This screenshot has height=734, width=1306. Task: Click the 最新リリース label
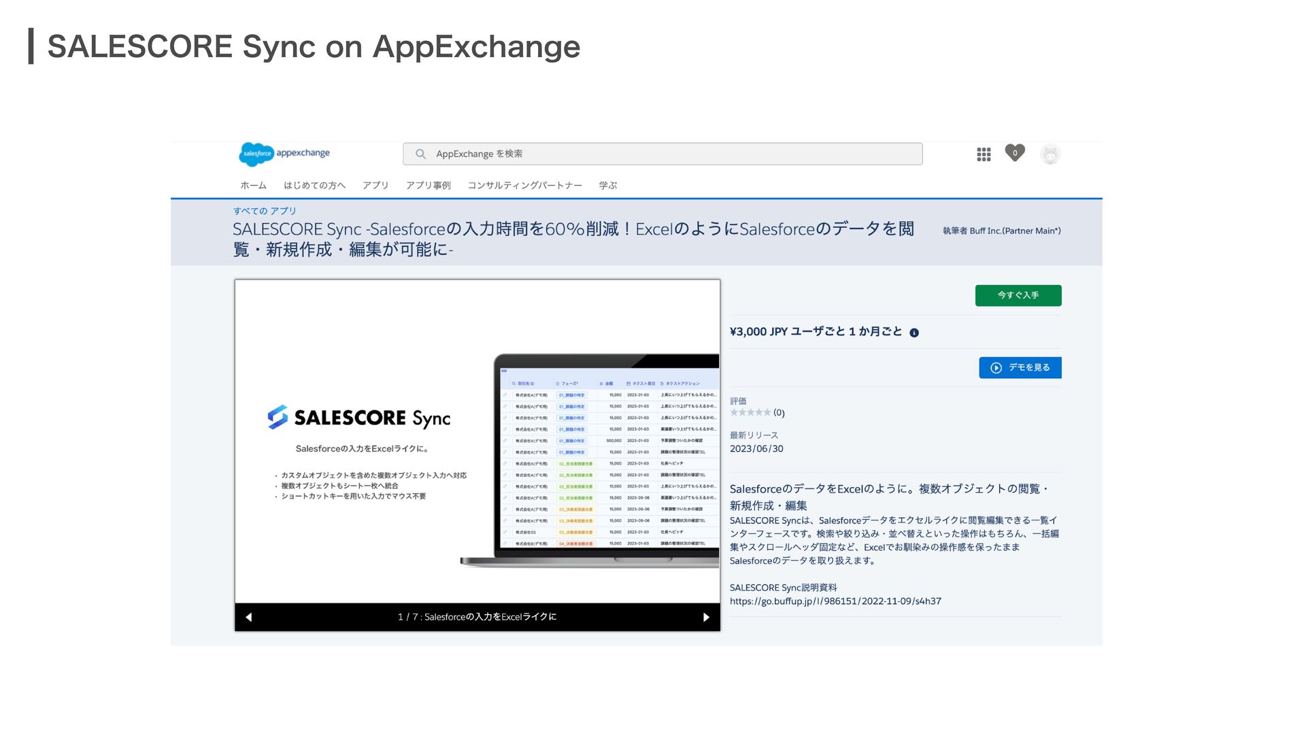pyautogui.click(x=754, y=435)
